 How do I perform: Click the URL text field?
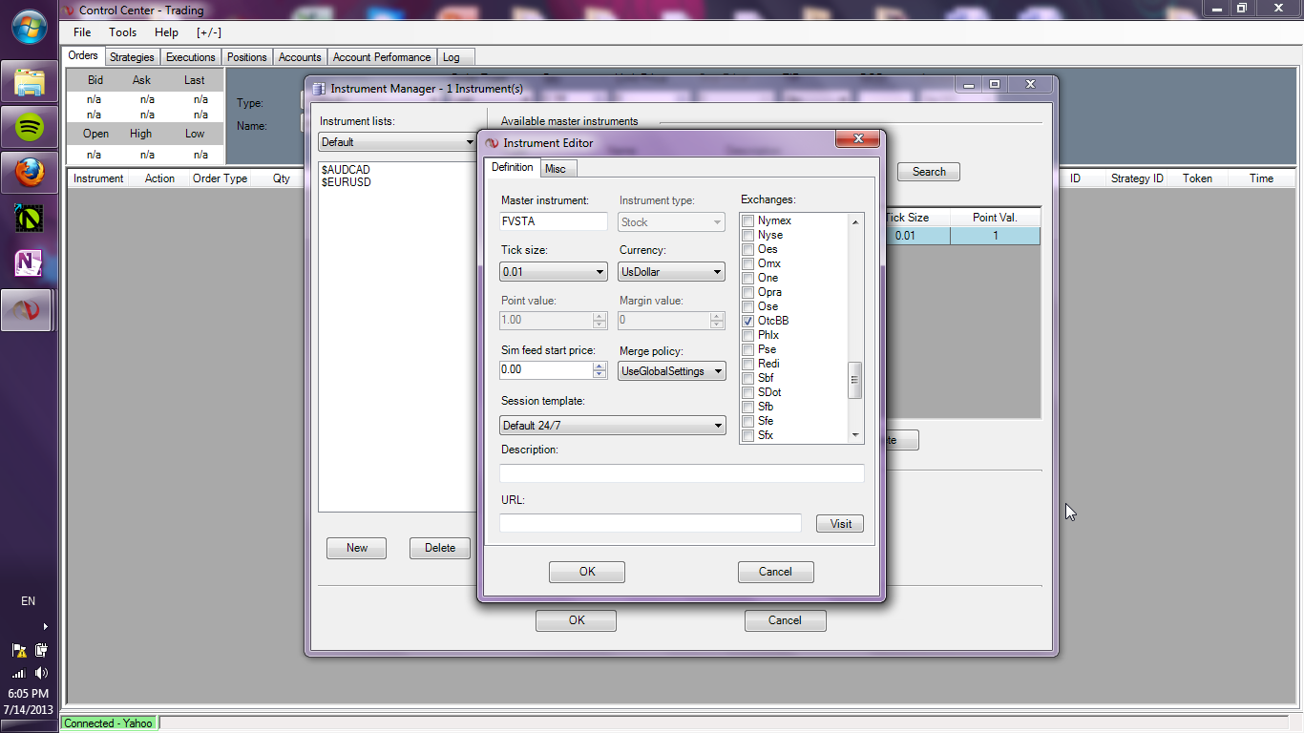[650, 523]
